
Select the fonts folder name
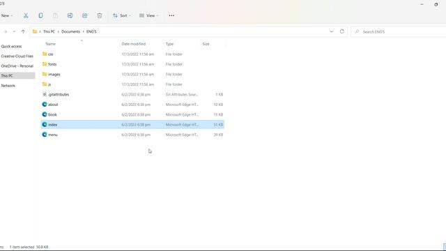(x=52, y=64)
